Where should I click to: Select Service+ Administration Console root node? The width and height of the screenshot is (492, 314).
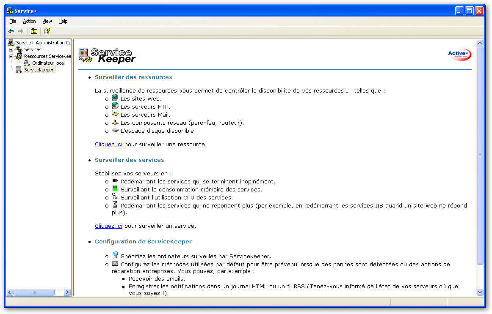tap(43, 43)
